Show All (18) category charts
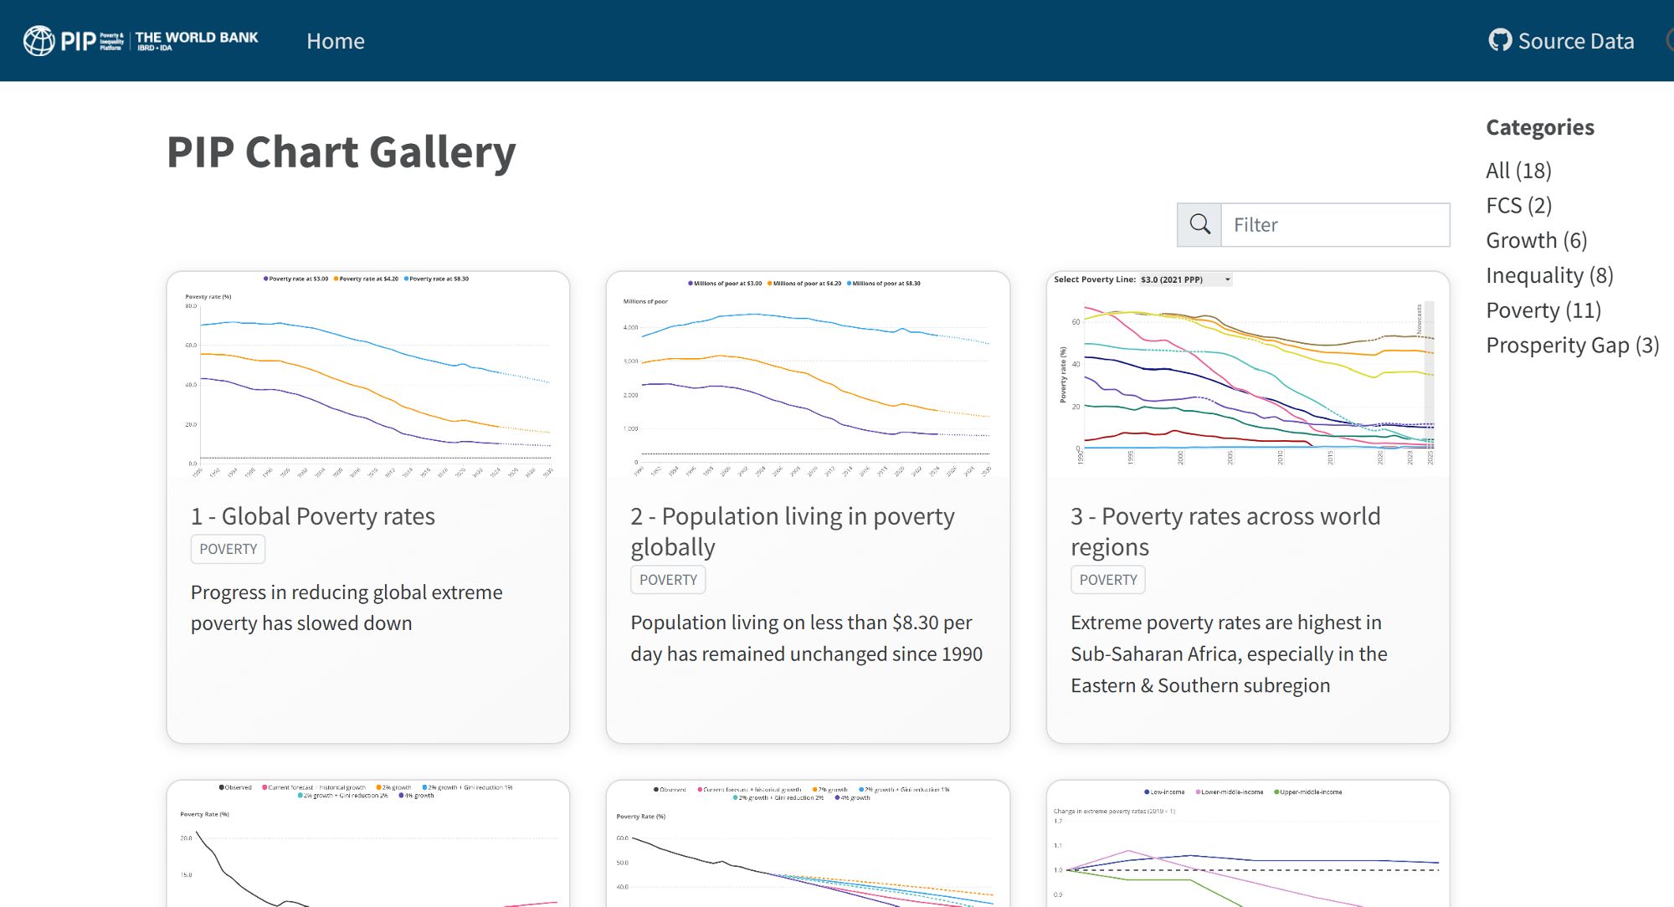This screenshot has width=1674, height=907. point(1518,171)
